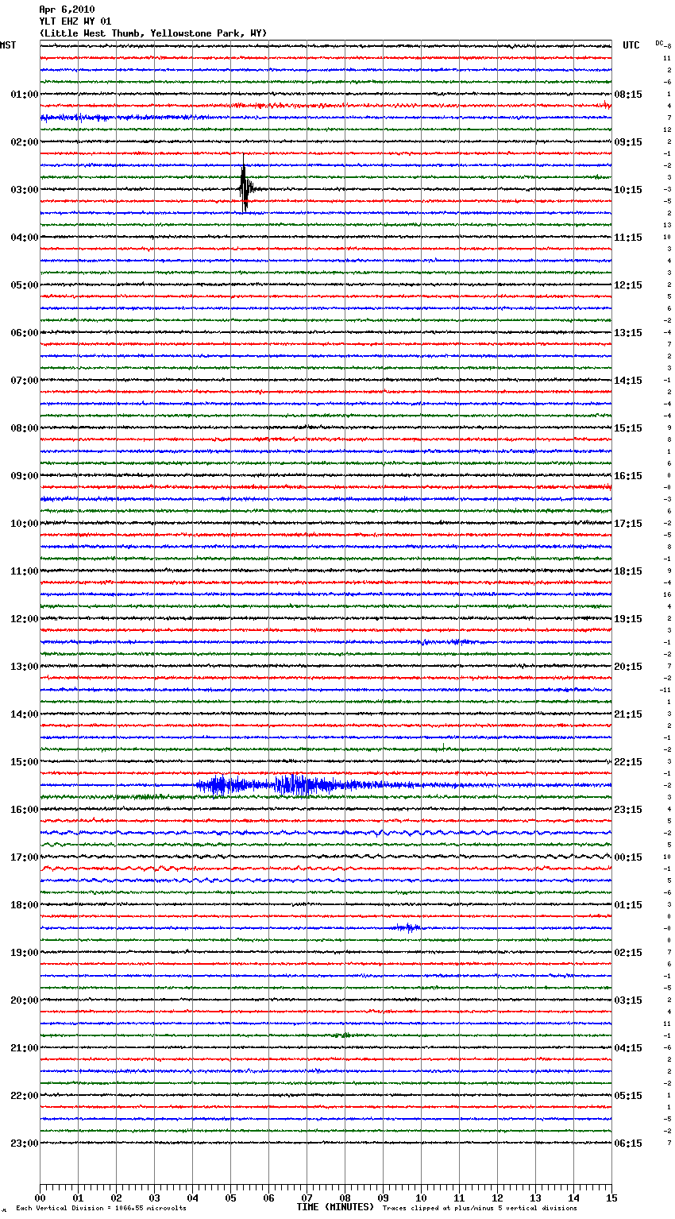Select the '21:00' MST time label
This screenshot has height=1219, width=675.
24,1048
